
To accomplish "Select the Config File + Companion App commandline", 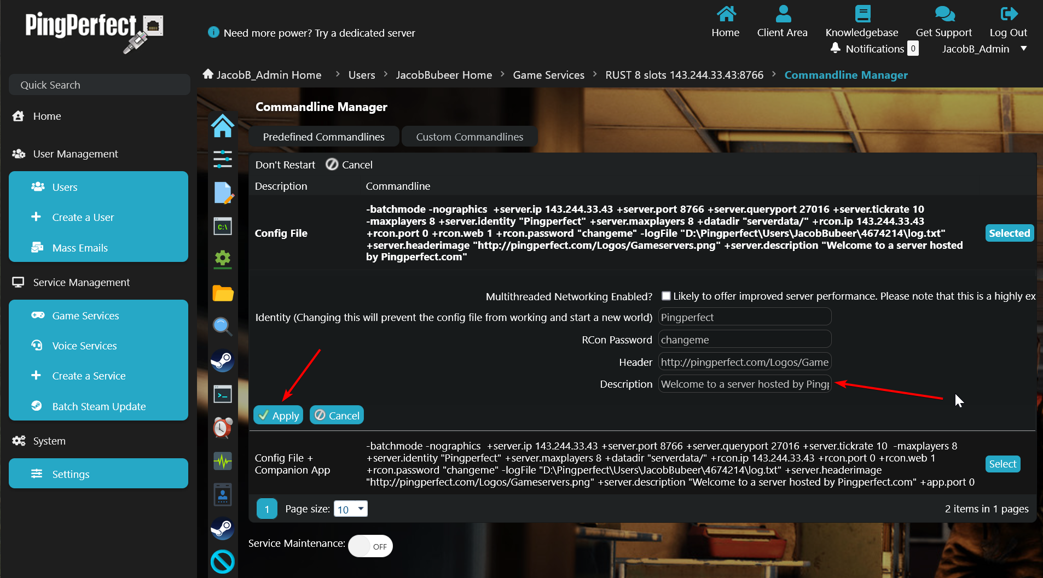I will (x=1003, y=464).
